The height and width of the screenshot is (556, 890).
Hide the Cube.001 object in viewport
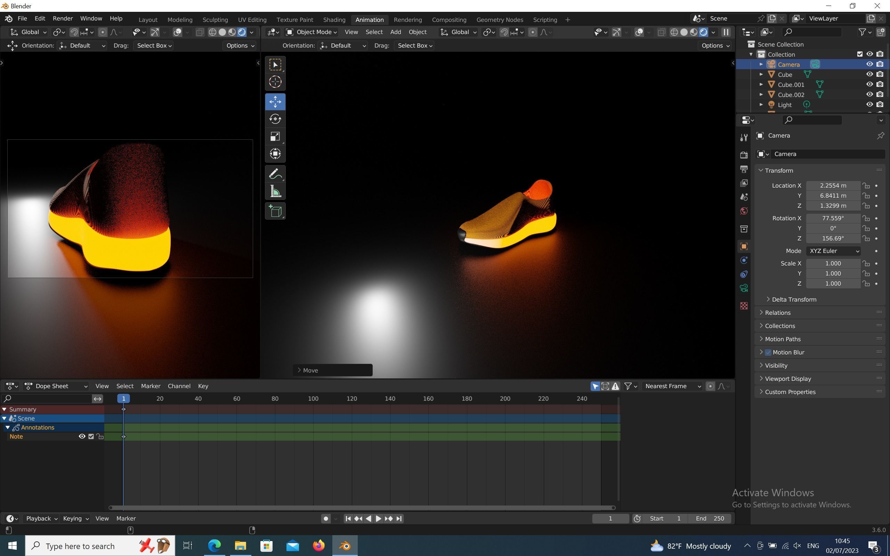(869, 84)
